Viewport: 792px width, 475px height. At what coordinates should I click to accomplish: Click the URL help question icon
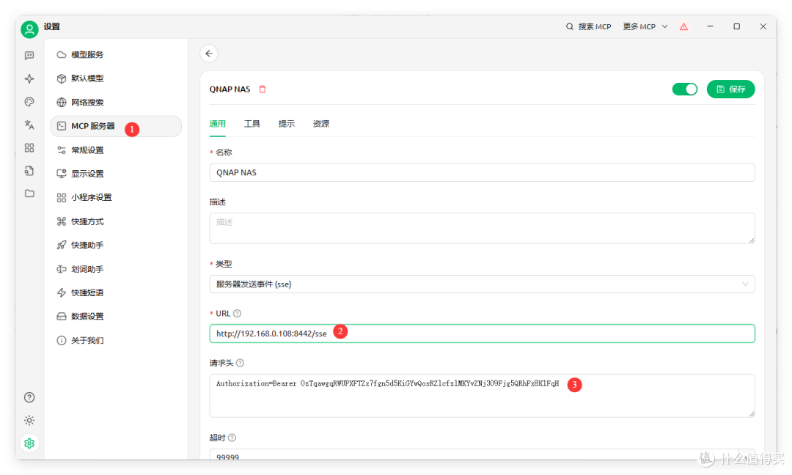(237, 314)
